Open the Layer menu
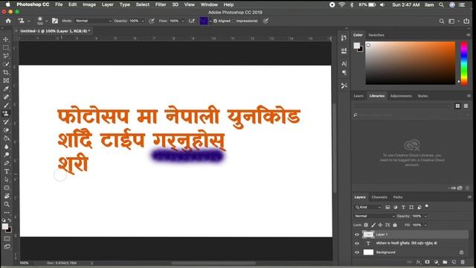Image resolution: width=476 pixels, height=268 pixels. click(107, 4)
